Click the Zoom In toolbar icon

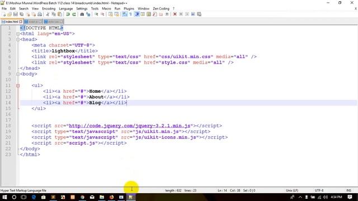[96, 14]
